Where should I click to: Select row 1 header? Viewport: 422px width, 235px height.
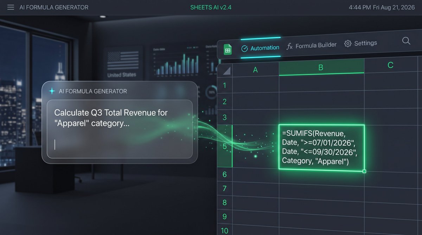click(225, 85)
